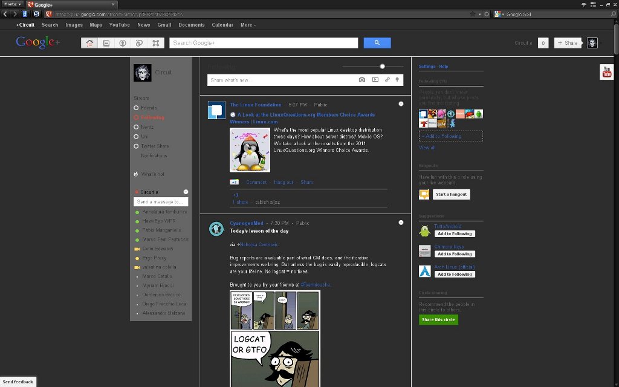619x387 pixels.
Task: Switch to Gmail in the top menu bar
Action: pyautogui.click(x=164, y=25)
